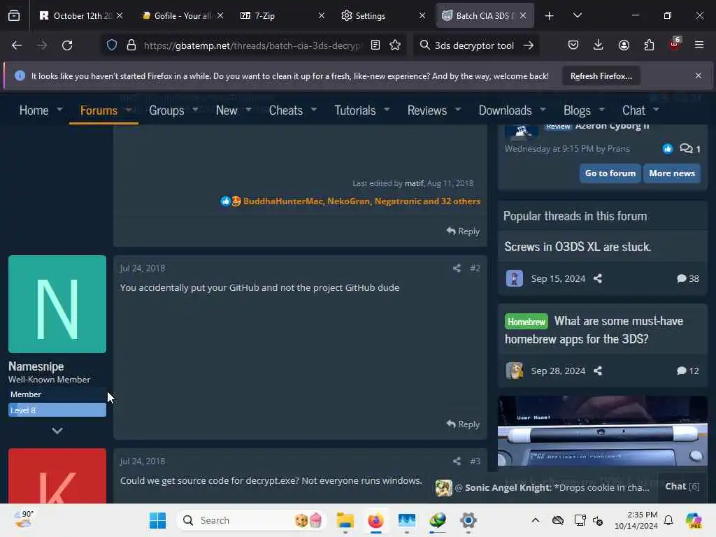Open Namesnipe username link
This screenshot has width=716, height=537.
pyautogui.click(x=36, y=366)
